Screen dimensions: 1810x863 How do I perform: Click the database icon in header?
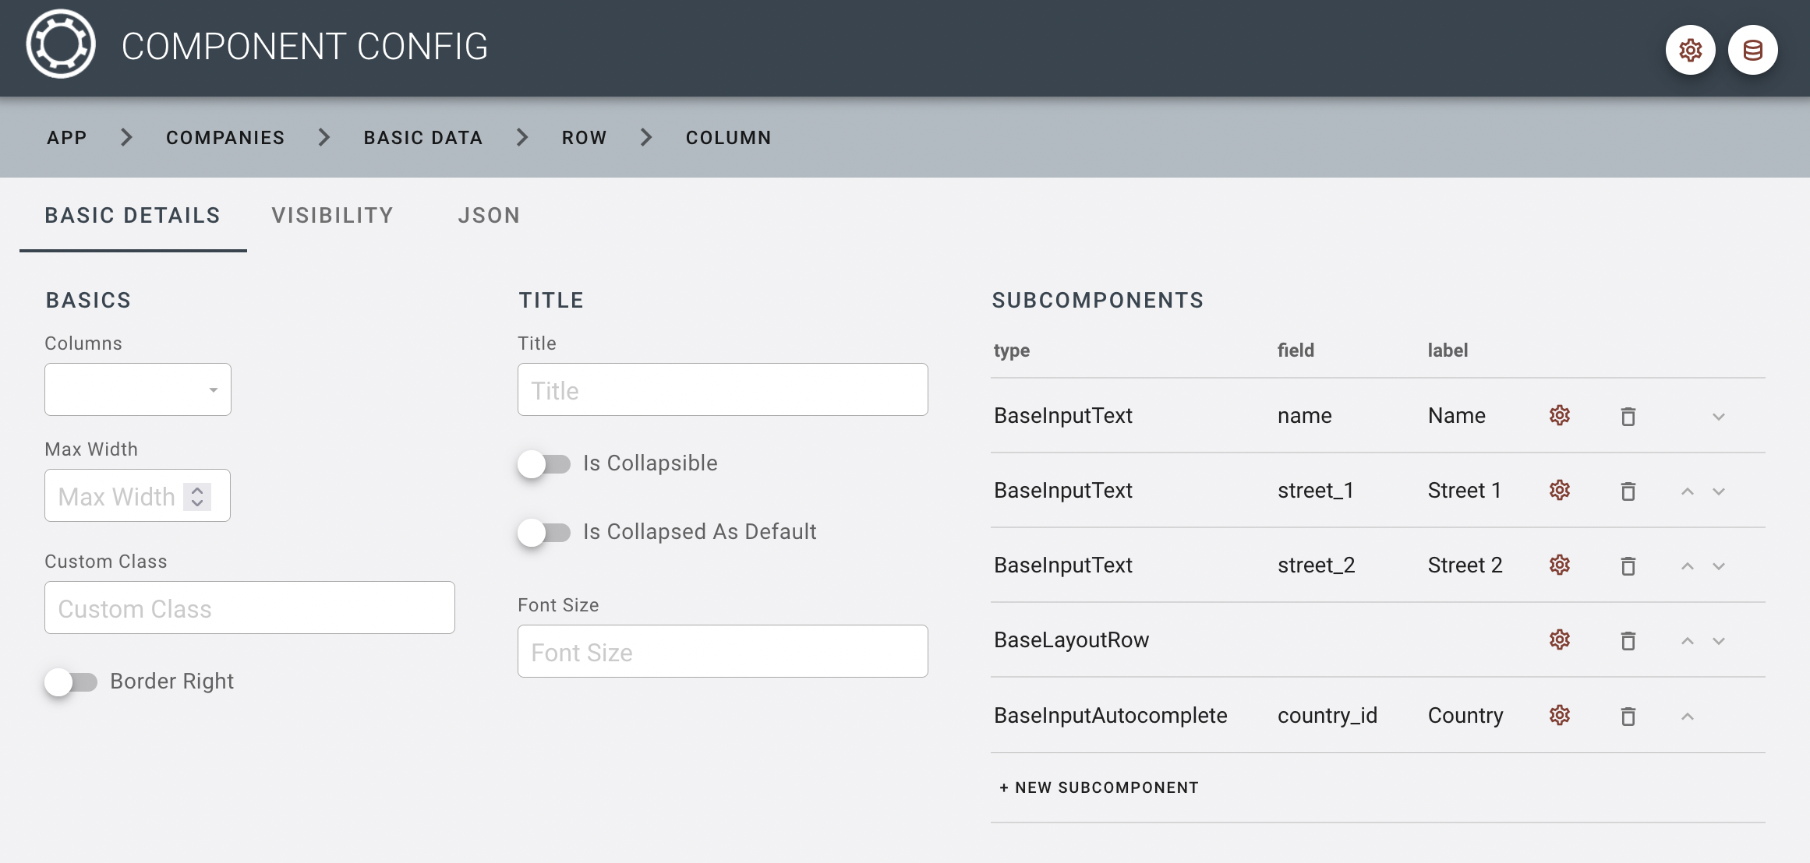(1752, 51)
